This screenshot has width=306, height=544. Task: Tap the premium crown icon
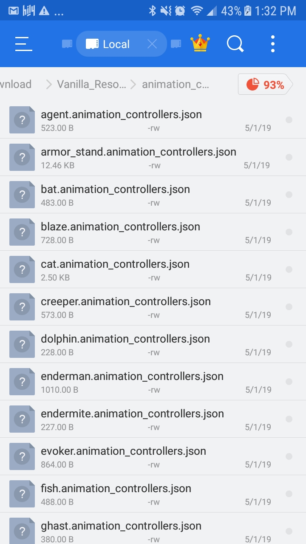[x=200, y=43]
